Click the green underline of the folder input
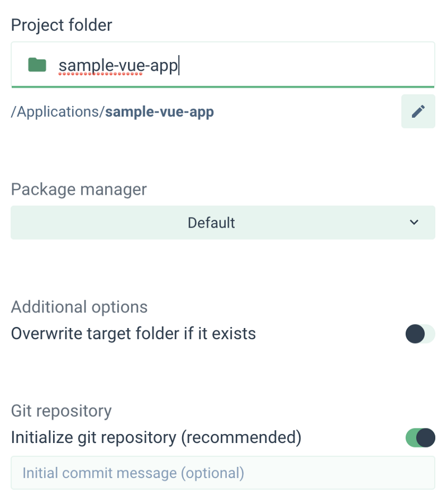 tap(222, 87)
